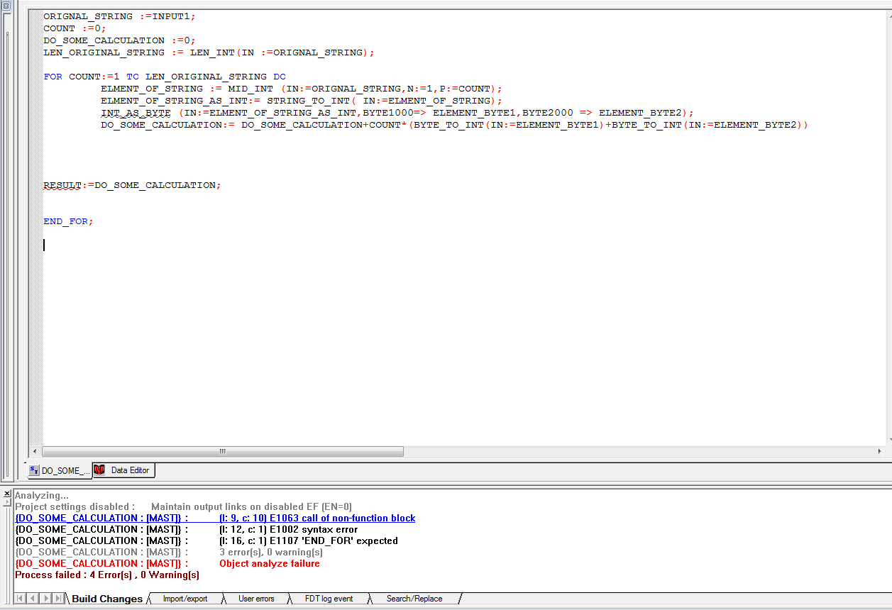The height and width of the screenshot is (610, 892).
Task: Jump to first output tab arrow
Action: (19, 599)
